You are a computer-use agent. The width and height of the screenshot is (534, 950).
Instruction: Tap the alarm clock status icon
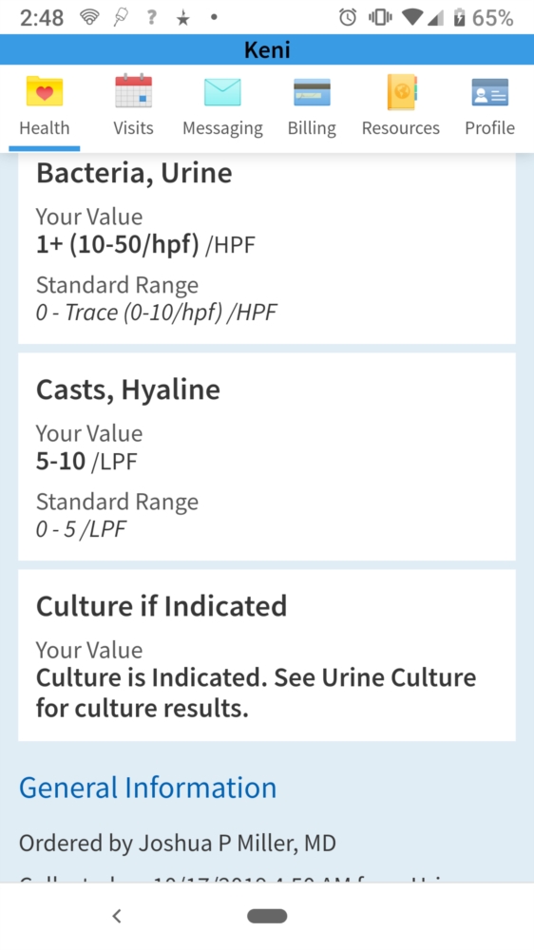coord(348,17)
